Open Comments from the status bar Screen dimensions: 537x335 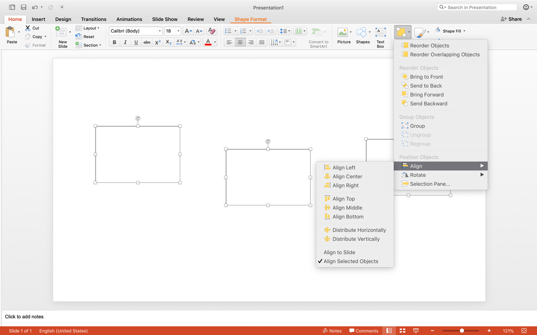[364, 330]
